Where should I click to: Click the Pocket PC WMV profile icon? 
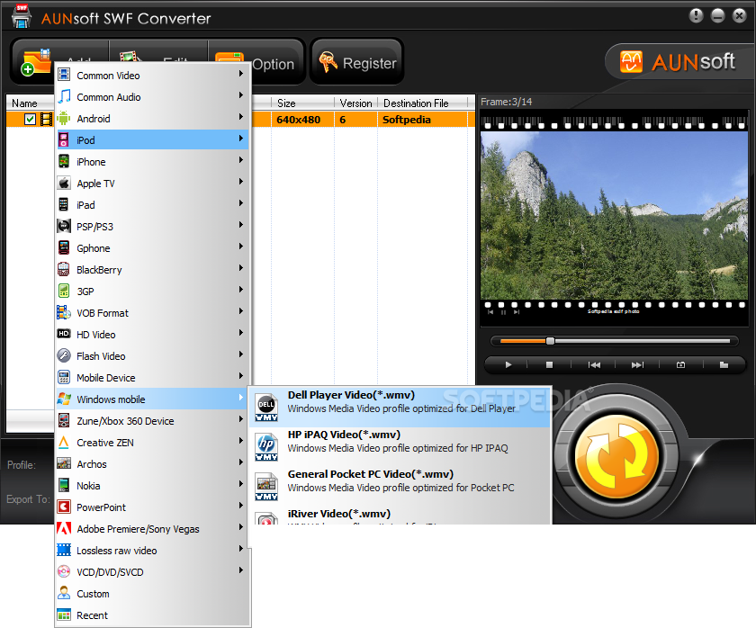coord(266,487)
